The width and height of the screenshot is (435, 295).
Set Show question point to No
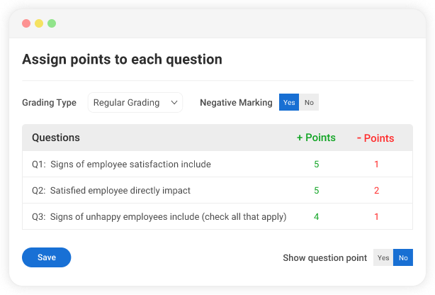click(x=403, y=258)
